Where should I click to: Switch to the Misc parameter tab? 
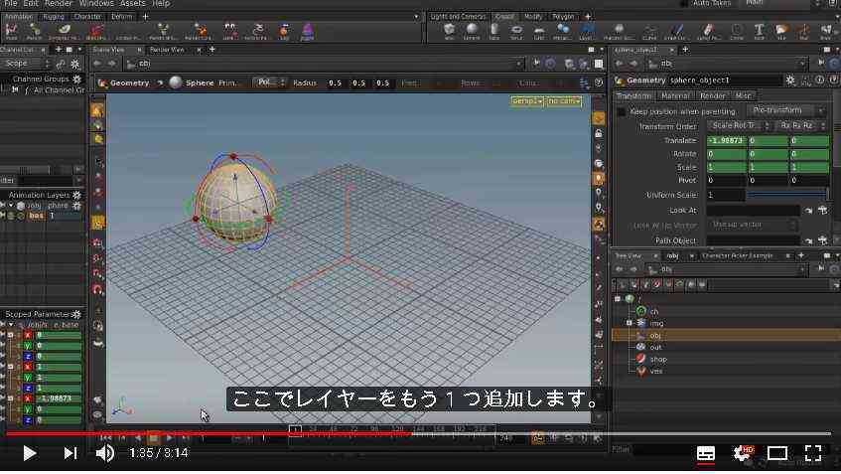tap(743, 95)
